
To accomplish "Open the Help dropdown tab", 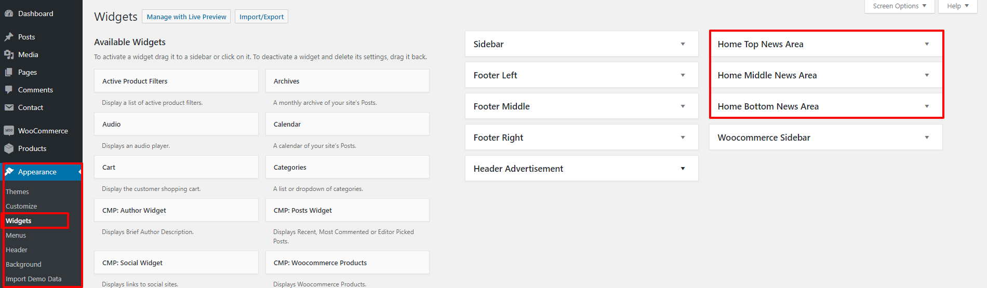I will pyautogui.click(x=958, y=6).
